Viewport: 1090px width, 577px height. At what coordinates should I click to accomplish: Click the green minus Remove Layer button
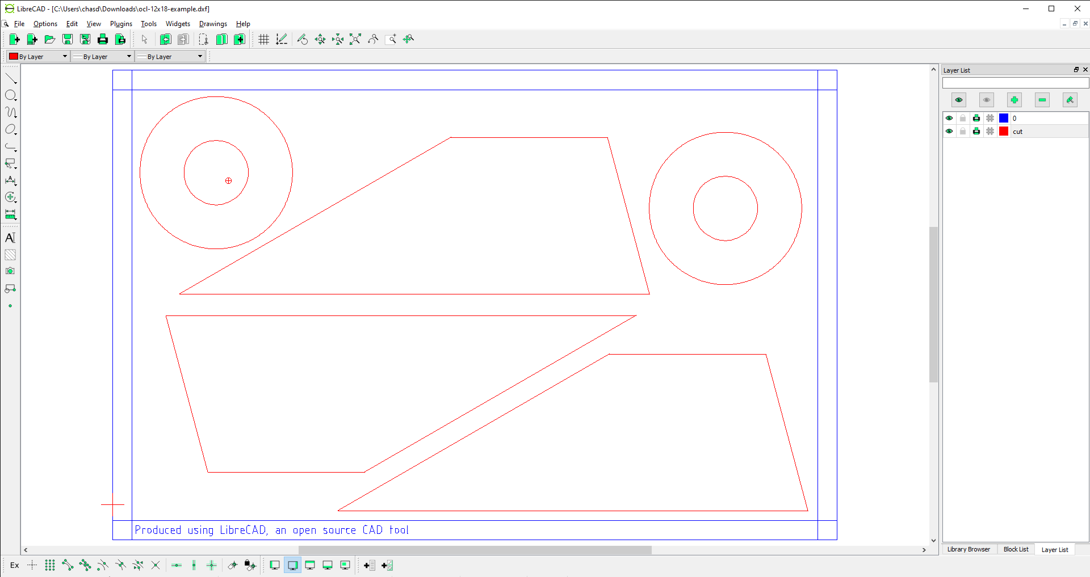[x=1042, y=100]
